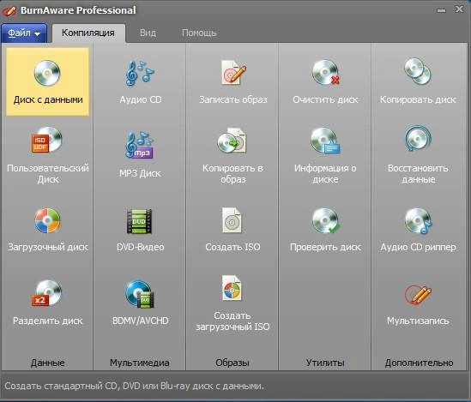Open the BDMV/AVCHD icon
471x402 pixels.
click(x=140, y=294)
